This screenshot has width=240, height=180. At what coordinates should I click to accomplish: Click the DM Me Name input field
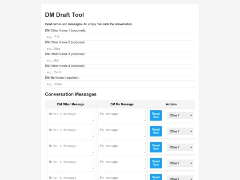point(120,84)
